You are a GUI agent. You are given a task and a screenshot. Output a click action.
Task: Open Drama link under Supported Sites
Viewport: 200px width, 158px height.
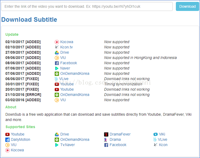[x=115, y=140]
